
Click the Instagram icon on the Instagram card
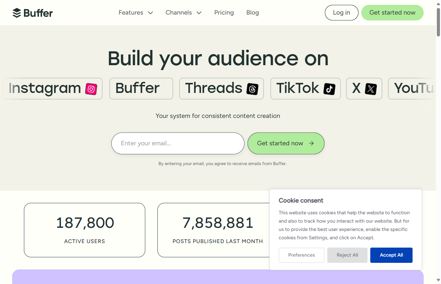[91, 89]
